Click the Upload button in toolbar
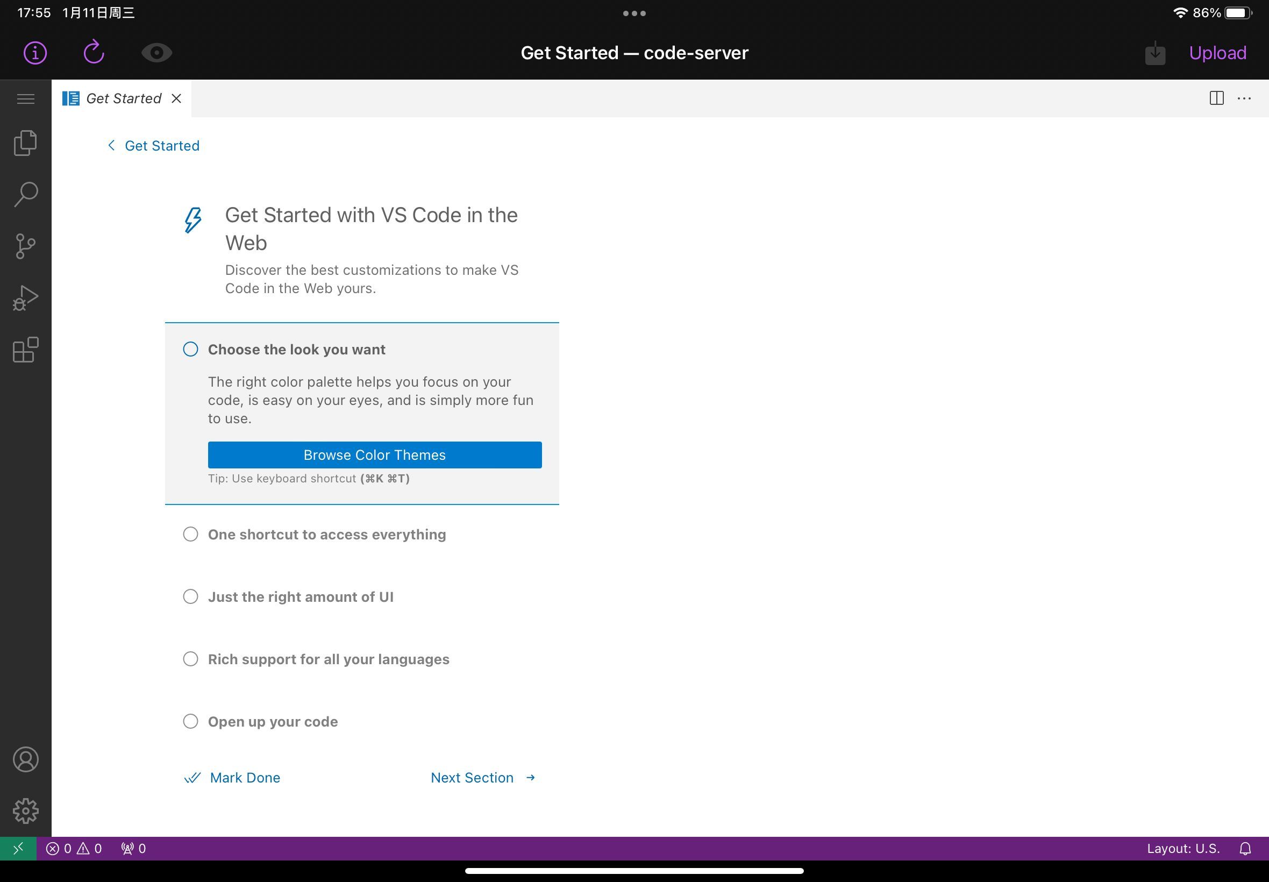Screen dimensions: 1269x882 (1217, 53)
